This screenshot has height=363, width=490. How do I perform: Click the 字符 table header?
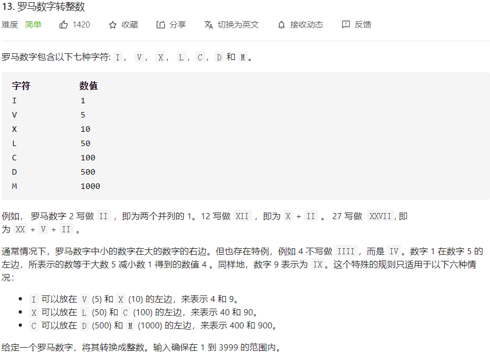point(21,86)
